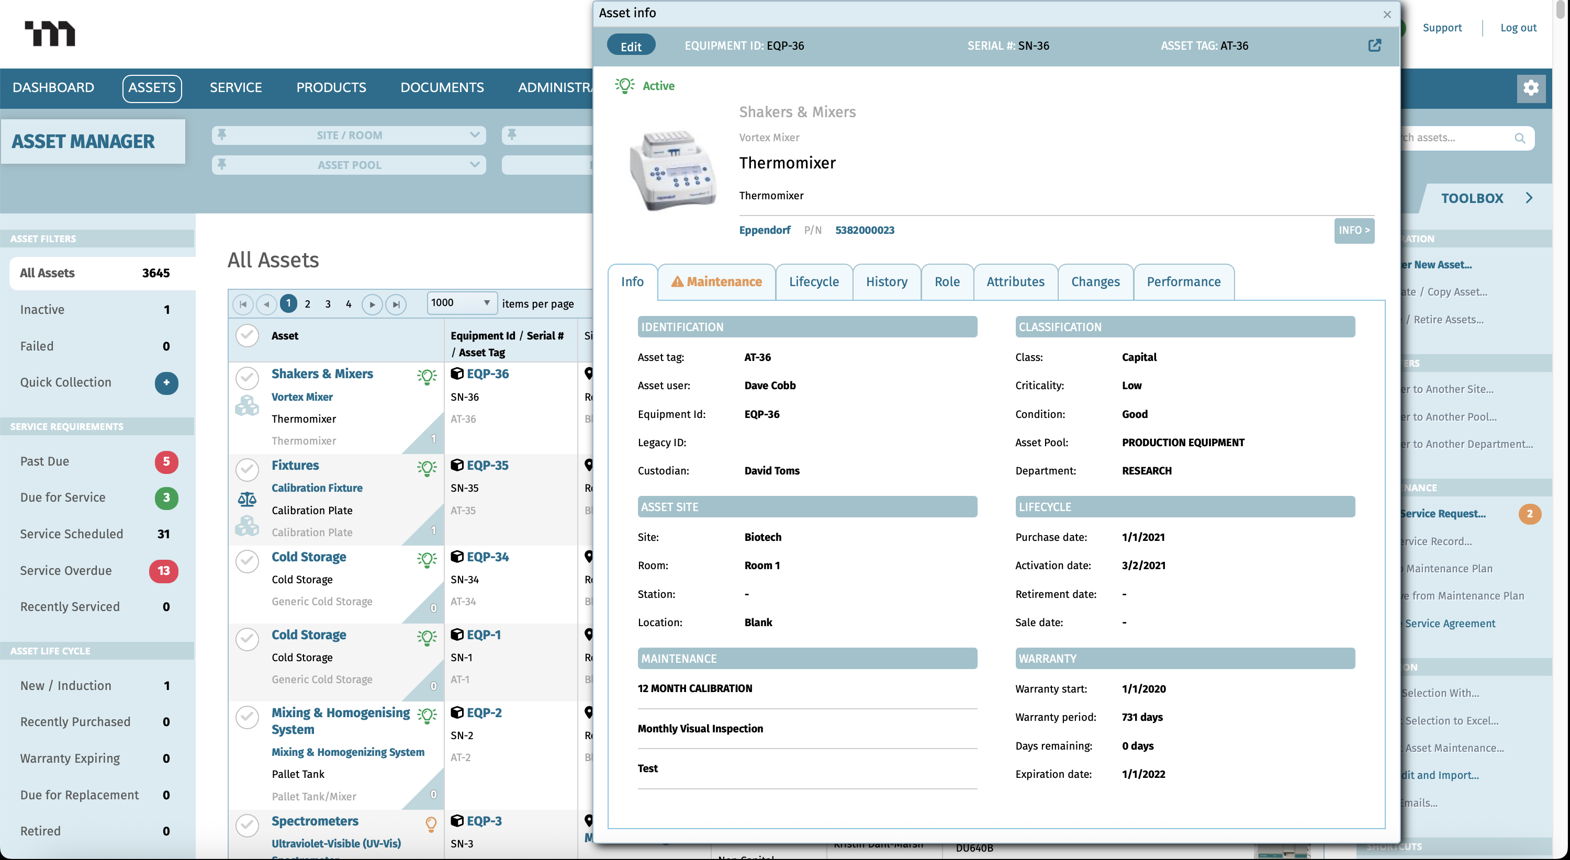Click the settings gear icon
The height and width of the screenshot is (860, 1570).
pos(1530,88)
